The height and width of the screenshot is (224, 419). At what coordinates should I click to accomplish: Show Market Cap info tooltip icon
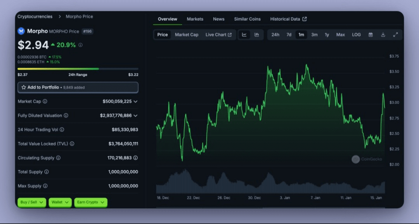45,102
